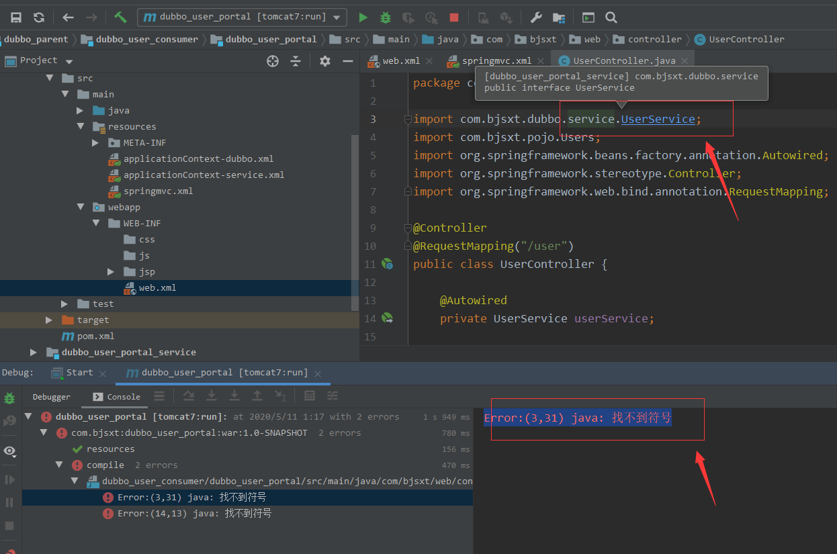Click the Project panel vertical scrollbar
Screen dimensions: 837x554
tap(355, 222)
